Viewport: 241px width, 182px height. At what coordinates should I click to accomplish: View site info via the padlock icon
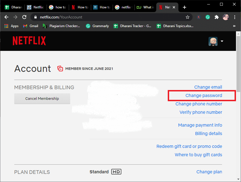tap(35, 17)
